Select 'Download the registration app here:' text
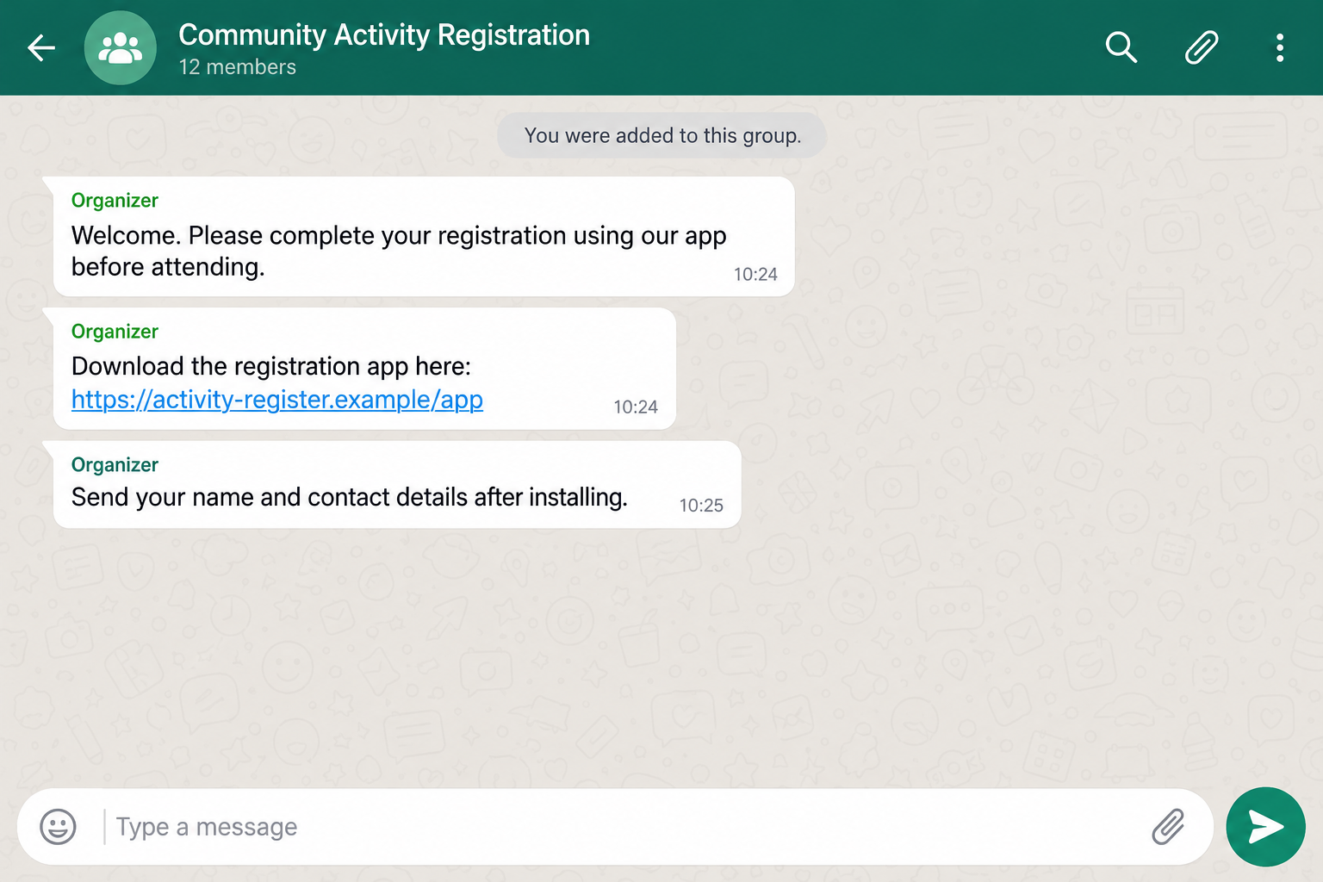The width and height of the screenshot is (1323, 882). coord(271,366)
